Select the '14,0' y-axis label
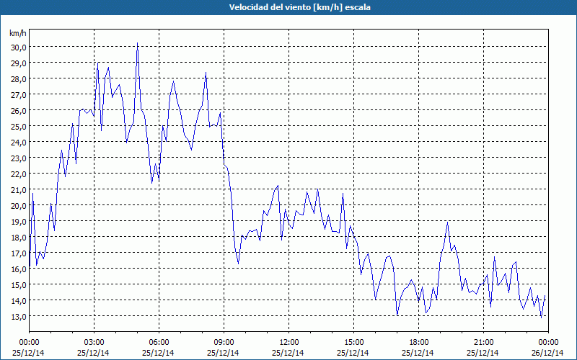Viewport: 577px width, 360px height. (x=17, y=300)
